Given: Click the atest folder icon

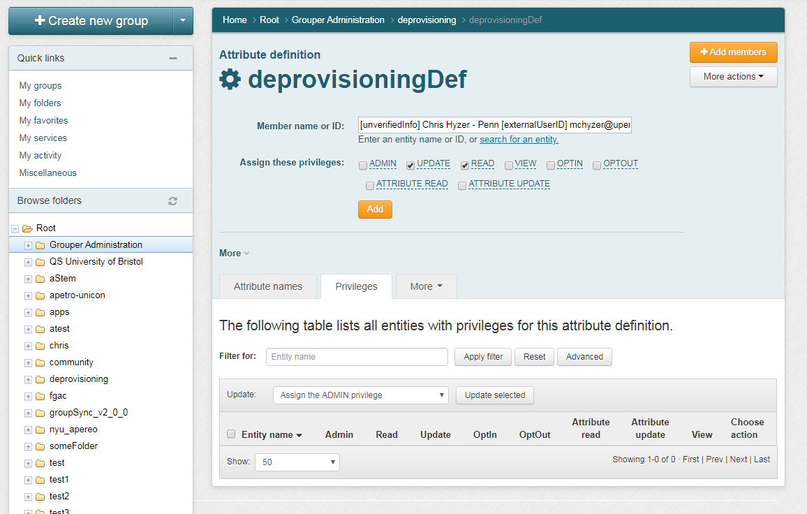Looking at the screenshot, I should [x=40, y=329].
